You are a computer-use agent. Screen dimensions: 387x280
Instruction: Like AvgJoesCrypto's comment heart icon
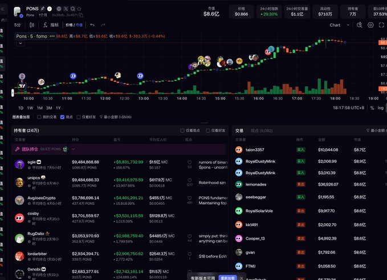tap(190, 198)
